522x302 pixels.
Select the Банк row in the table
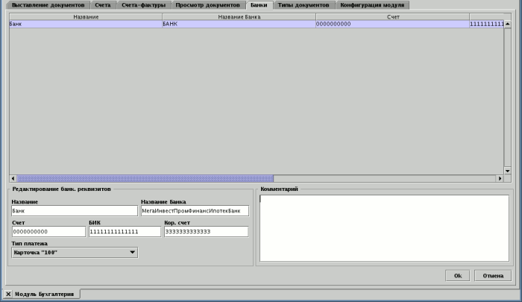coord(85,24)
